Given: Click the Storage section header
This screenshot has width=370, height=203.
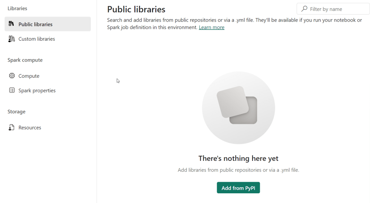Looking at the screenshot, I should tap(17, 112).
